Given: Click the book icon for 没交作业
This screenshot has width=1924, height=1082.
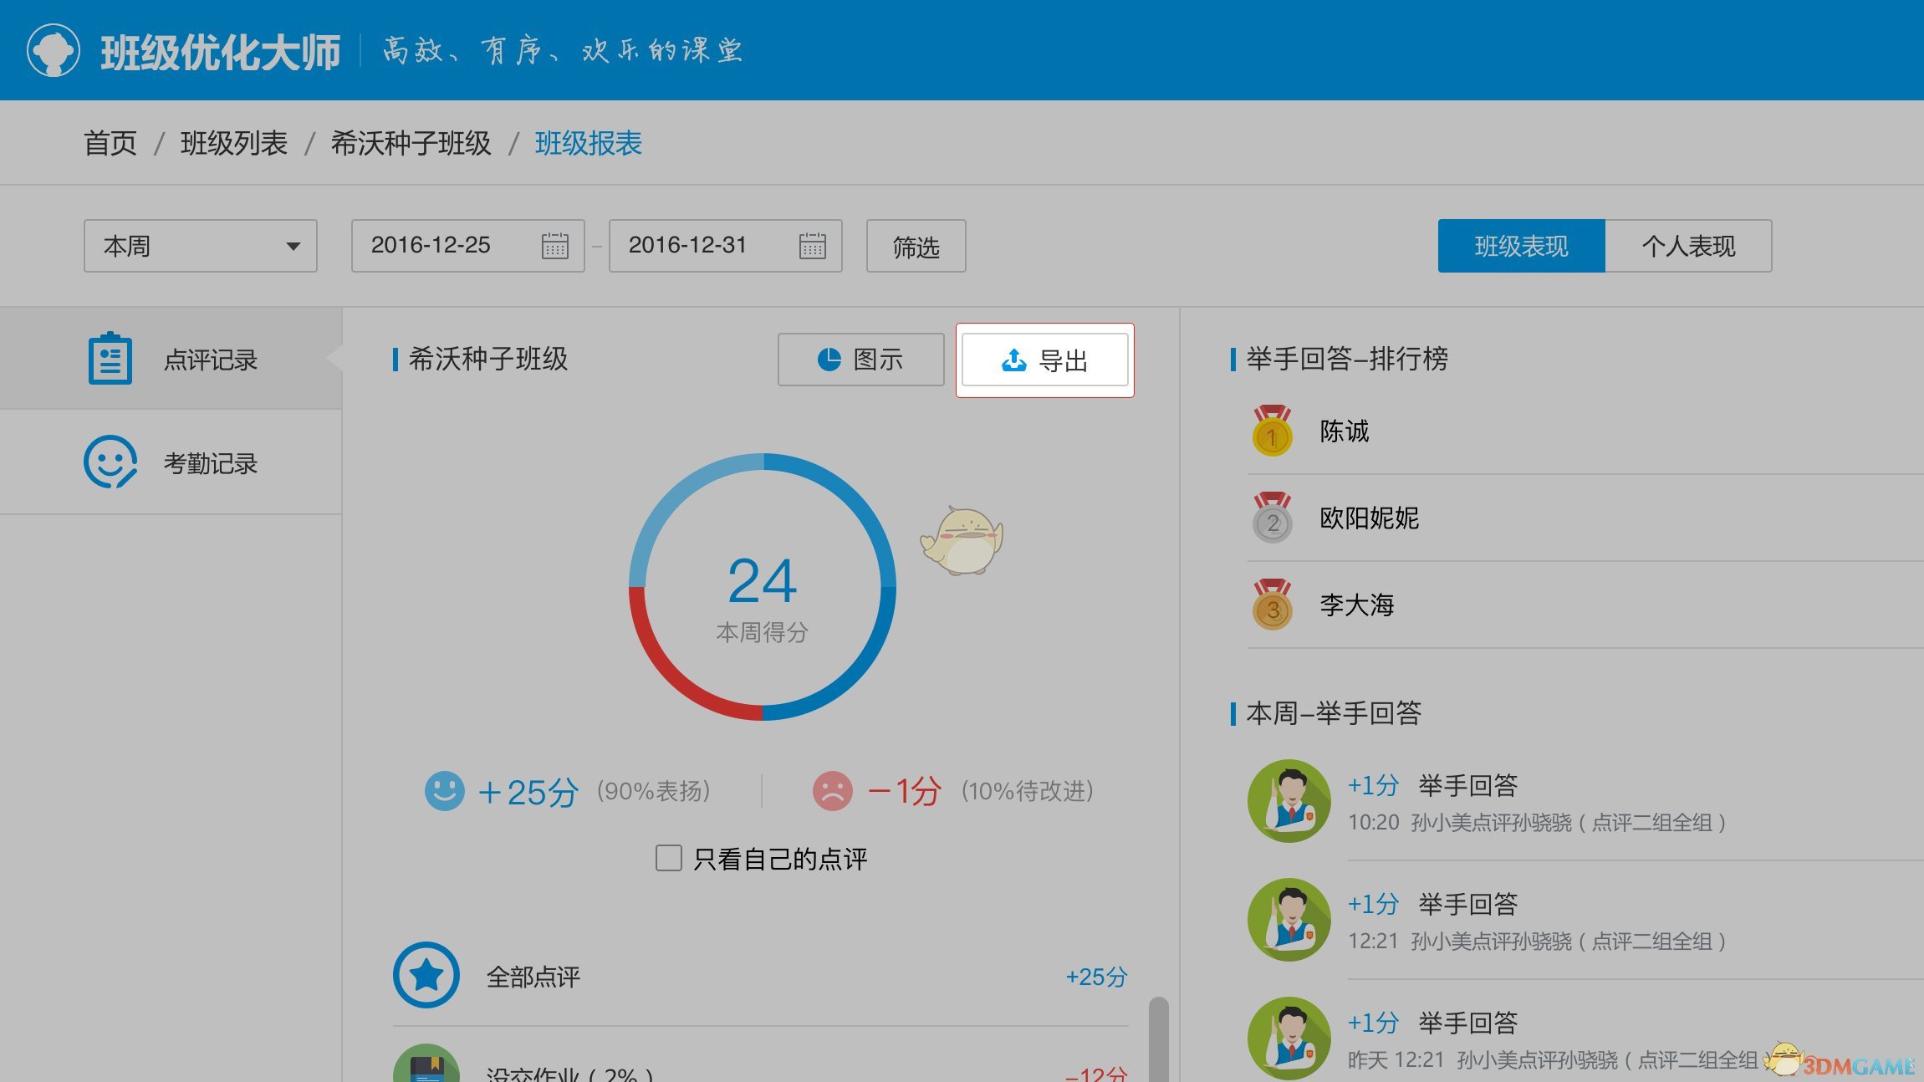Looking at the screenshot, I should click(426, 1064).
